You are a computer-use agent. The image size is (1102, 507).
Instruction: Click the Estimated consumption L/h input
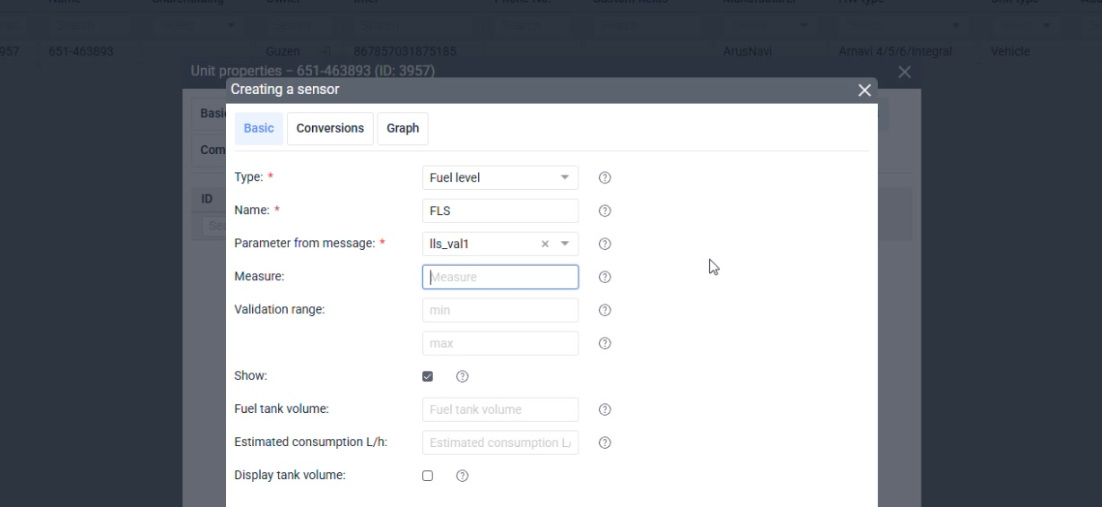click(500, 443)
